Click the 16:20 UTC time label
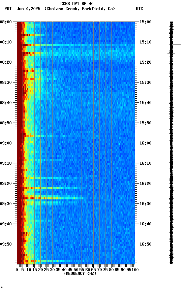Screen dimensions: 186x291 (x=145, y=184)
